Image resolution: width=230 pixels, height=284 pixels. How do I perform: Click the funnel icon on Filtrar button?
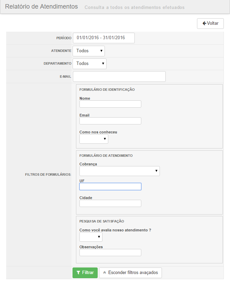78,273
